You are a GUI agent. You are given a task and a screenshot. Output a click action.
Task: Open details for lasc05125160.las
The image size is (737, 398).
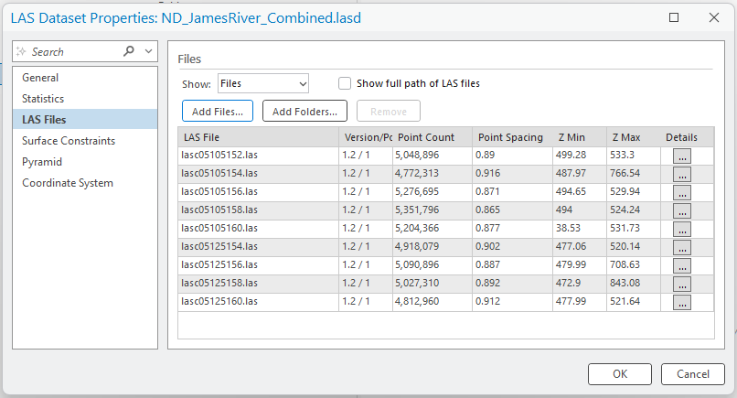tap(681, 303)
